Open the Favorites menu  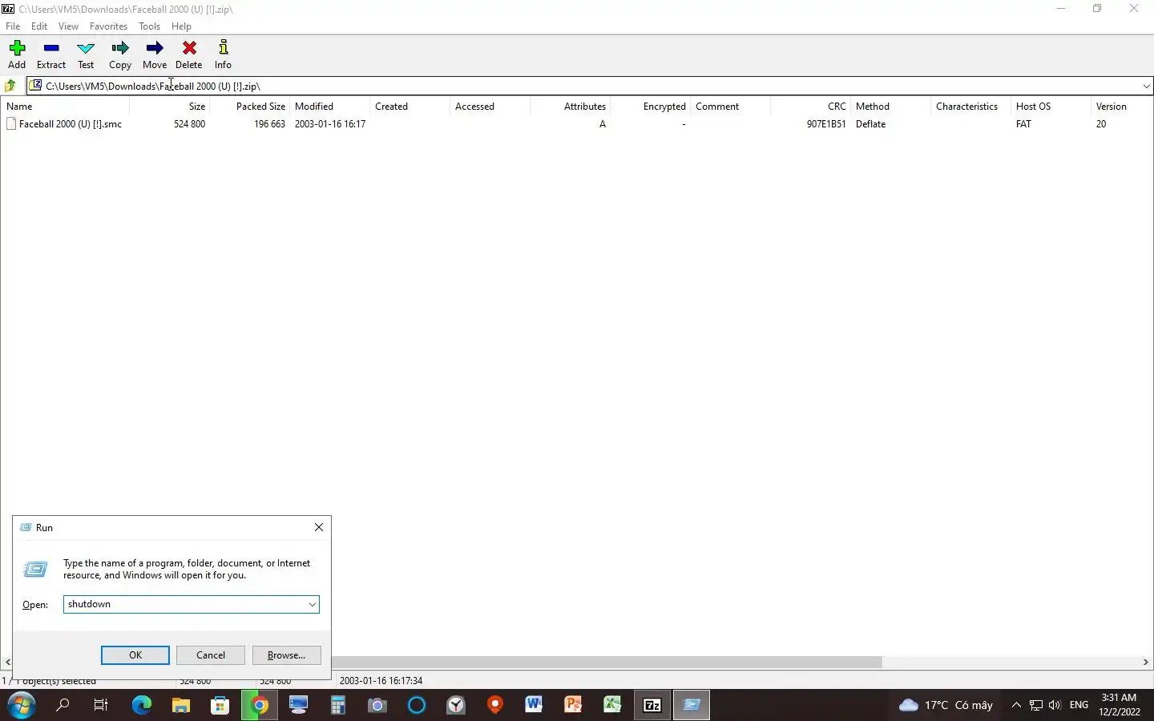(x=108, y=26)
